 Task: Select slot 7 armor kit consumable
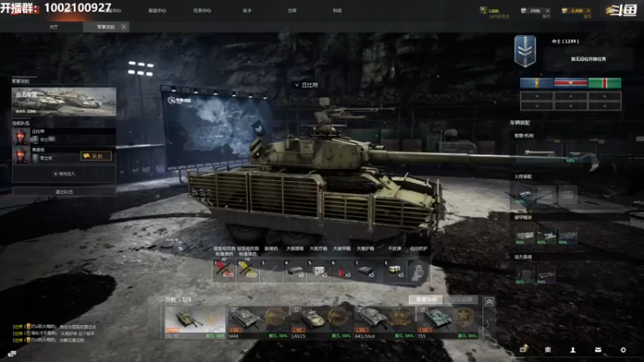pos(365,270)
